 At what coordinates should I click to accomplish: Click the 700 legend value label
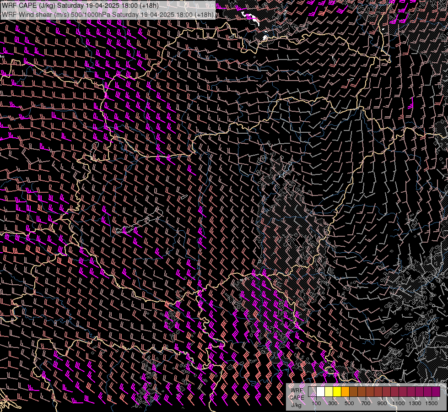(x=366, y=403)
